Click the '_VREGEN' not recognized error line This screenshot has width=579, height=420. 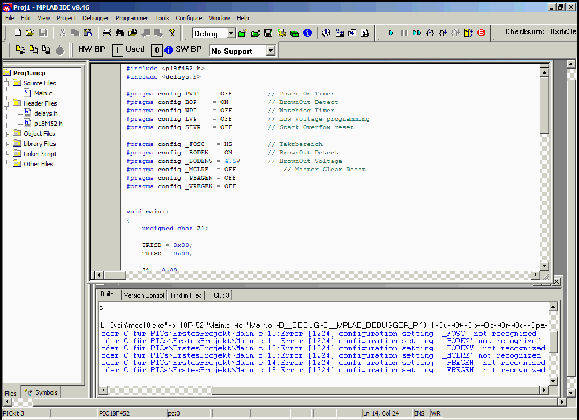[x=324, y=370]
